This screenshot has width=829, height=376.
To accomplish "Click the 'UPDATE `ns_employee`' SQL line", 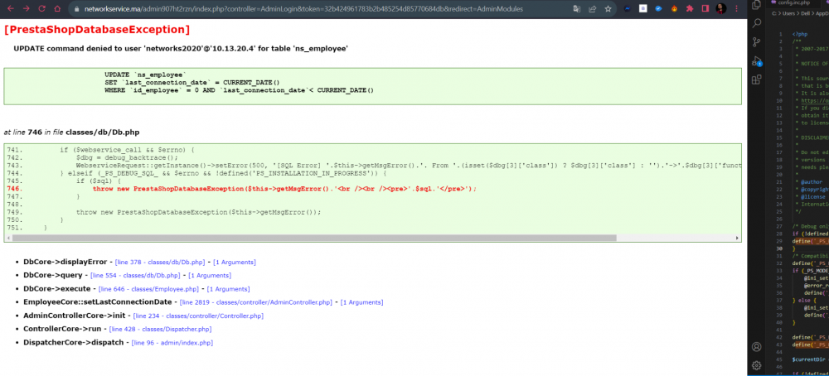I will 145,75.
